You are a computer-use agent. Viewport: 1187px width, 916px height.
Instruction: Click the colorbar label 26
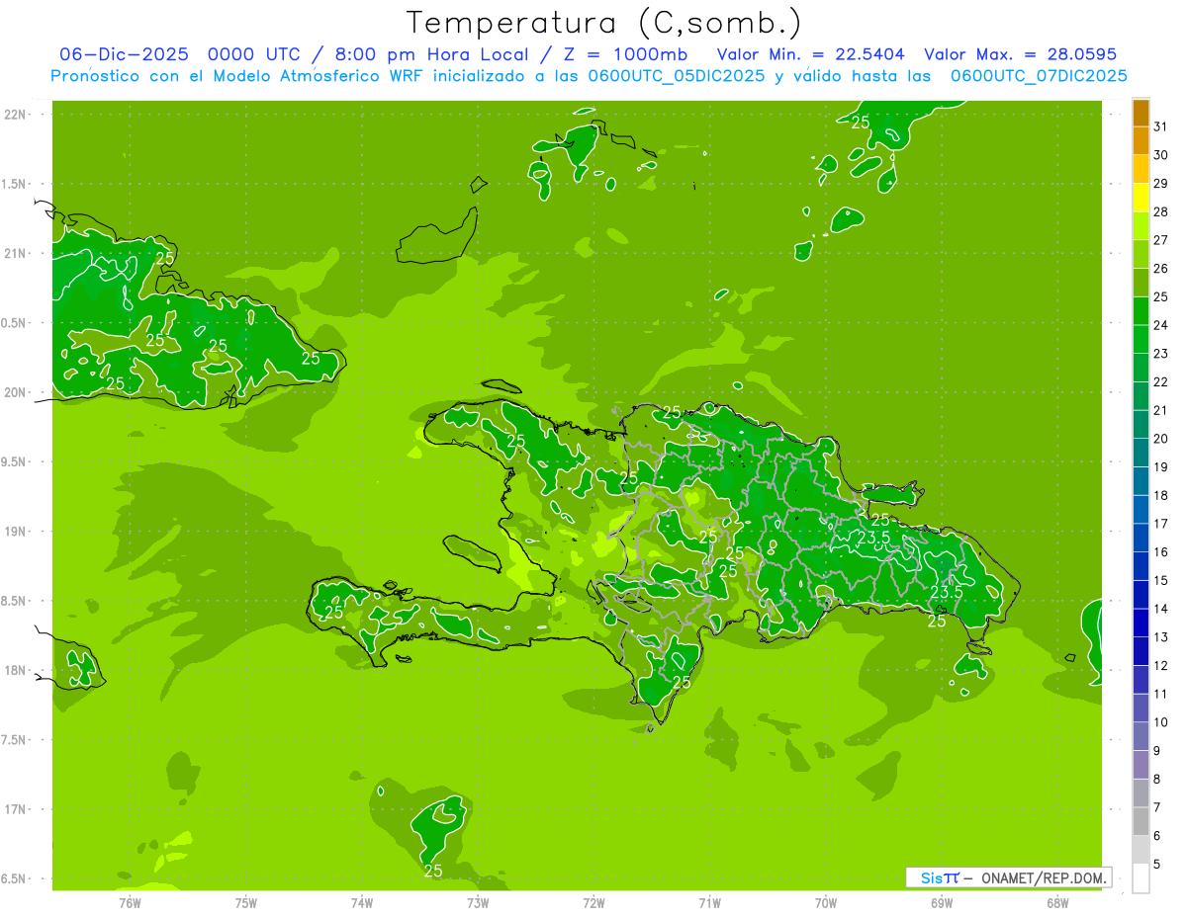point(1160,269)
